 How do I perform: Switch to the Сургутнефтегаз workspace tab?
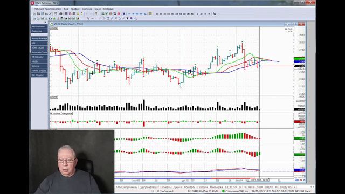[x=149, y=187]
